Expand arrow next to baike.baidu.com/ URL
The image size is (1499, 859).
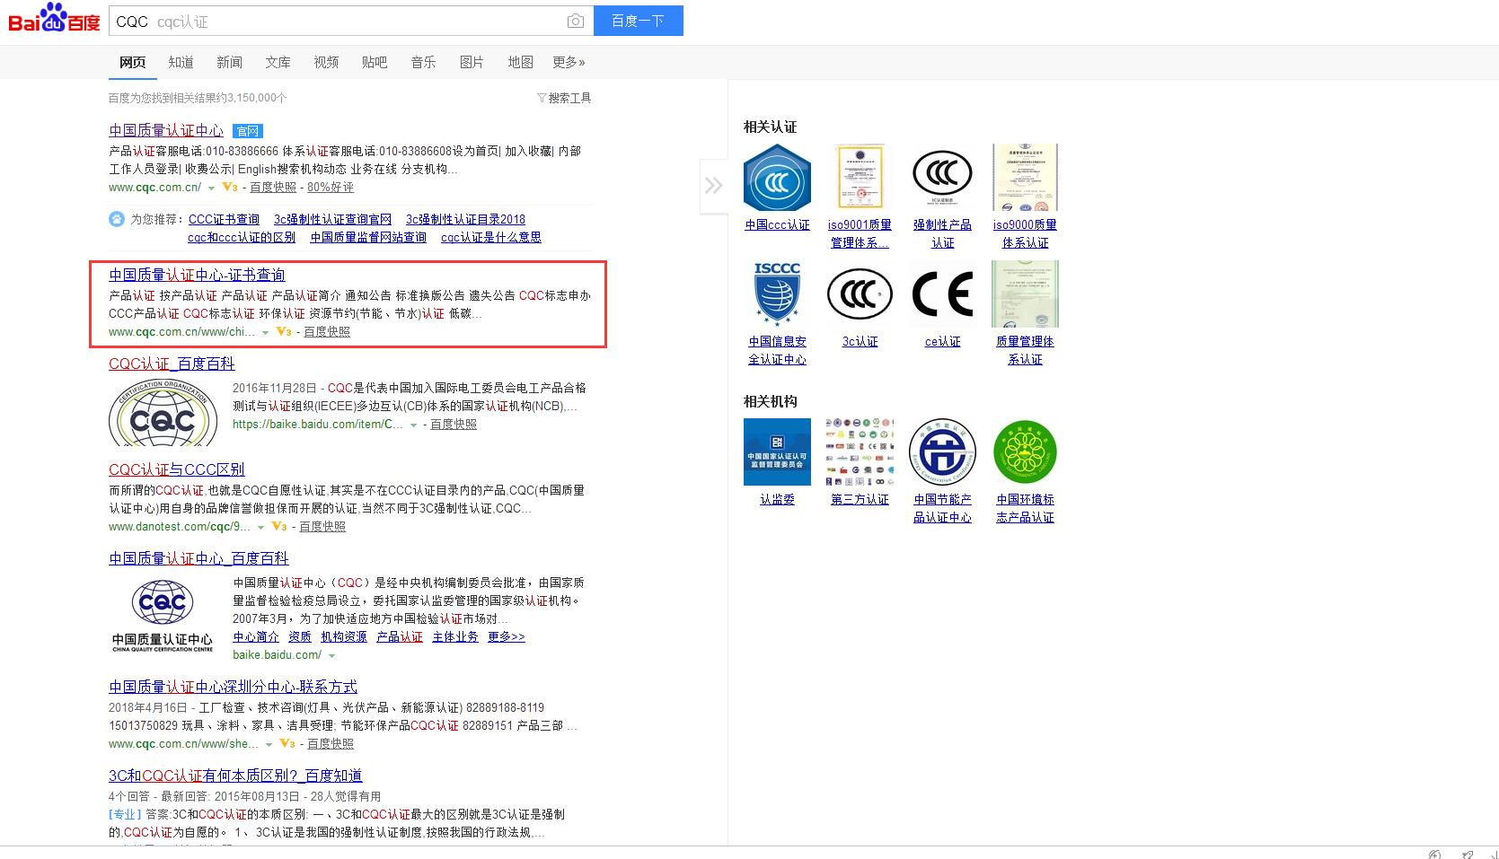point(331,655)
